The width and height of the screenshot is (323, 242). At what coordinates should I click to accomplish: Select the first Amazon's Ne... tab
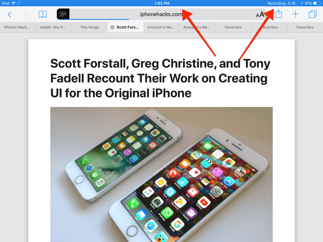(x=161, y=27)
